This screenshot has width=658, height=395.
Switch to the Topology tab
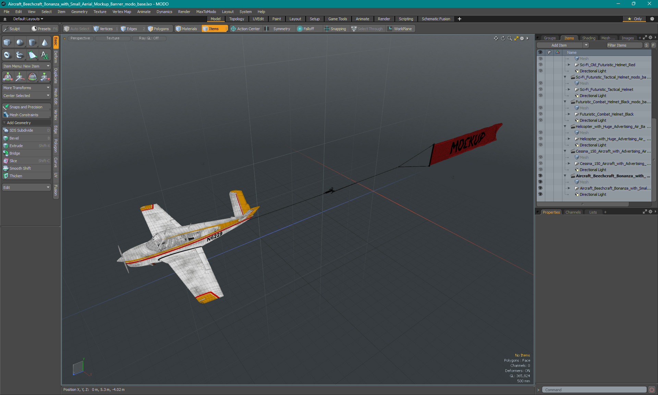click(x=237, y=19)
